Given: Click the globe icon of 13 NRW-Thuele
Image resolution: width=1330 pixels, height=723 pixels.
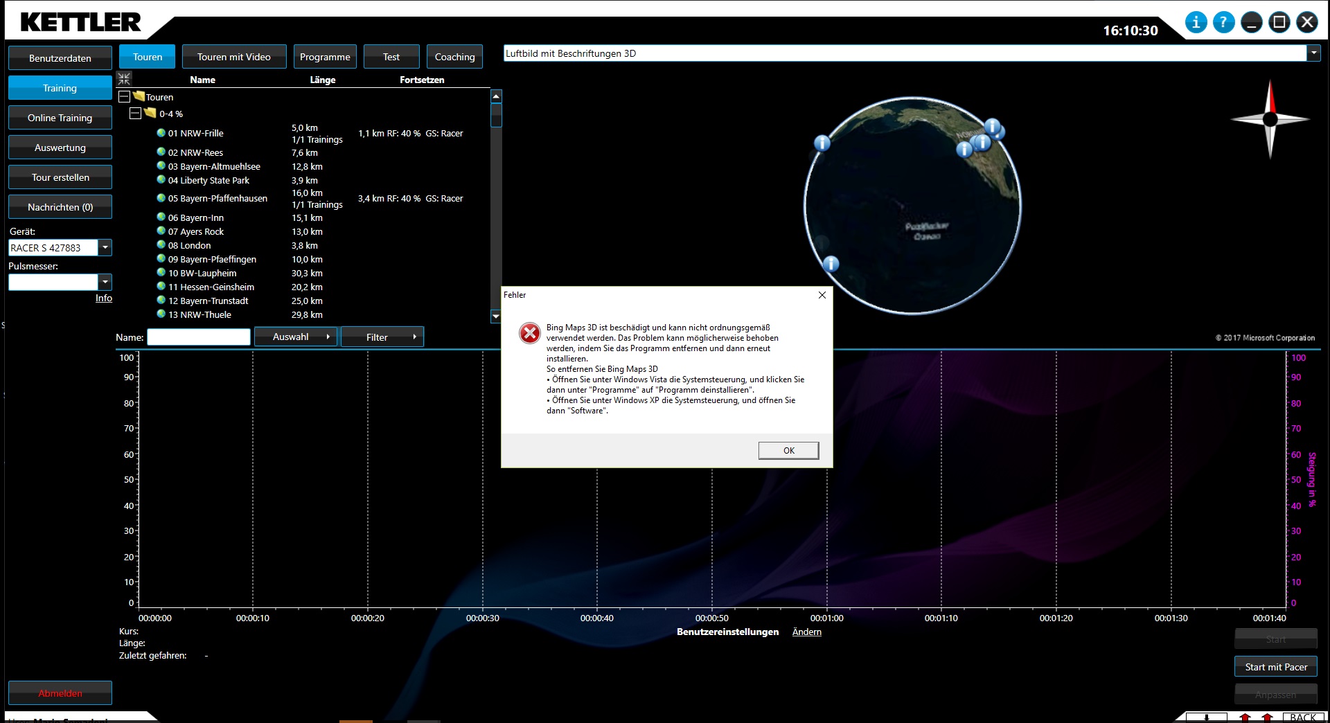Looking at the screenshot, I should tap(161, 314).
